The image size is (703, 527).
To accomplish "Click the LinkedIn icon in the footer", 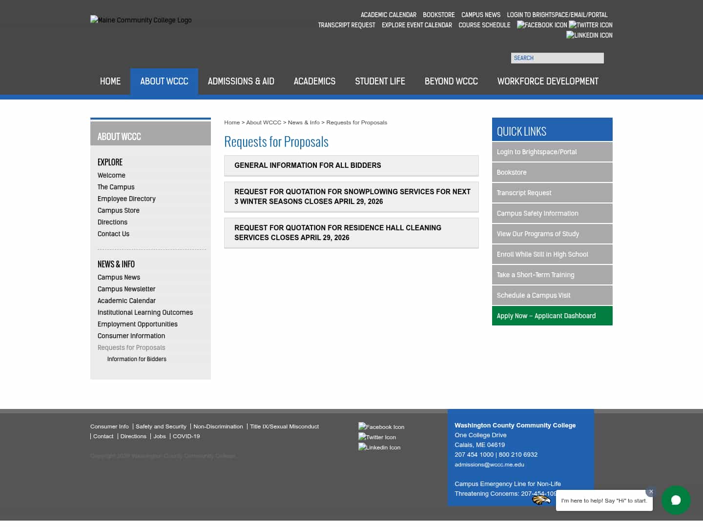I will coord(379,447).
